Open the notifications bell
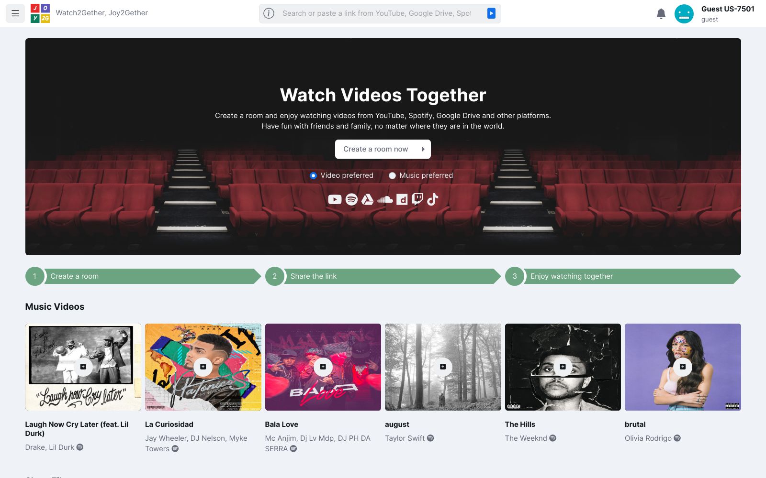The image size is (766, 478). coord(661,14)
